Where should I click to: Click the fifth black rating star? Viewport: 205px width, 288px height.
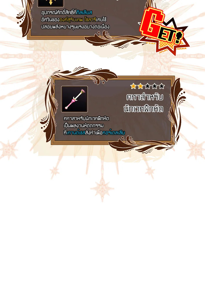[x=162, y=86]
